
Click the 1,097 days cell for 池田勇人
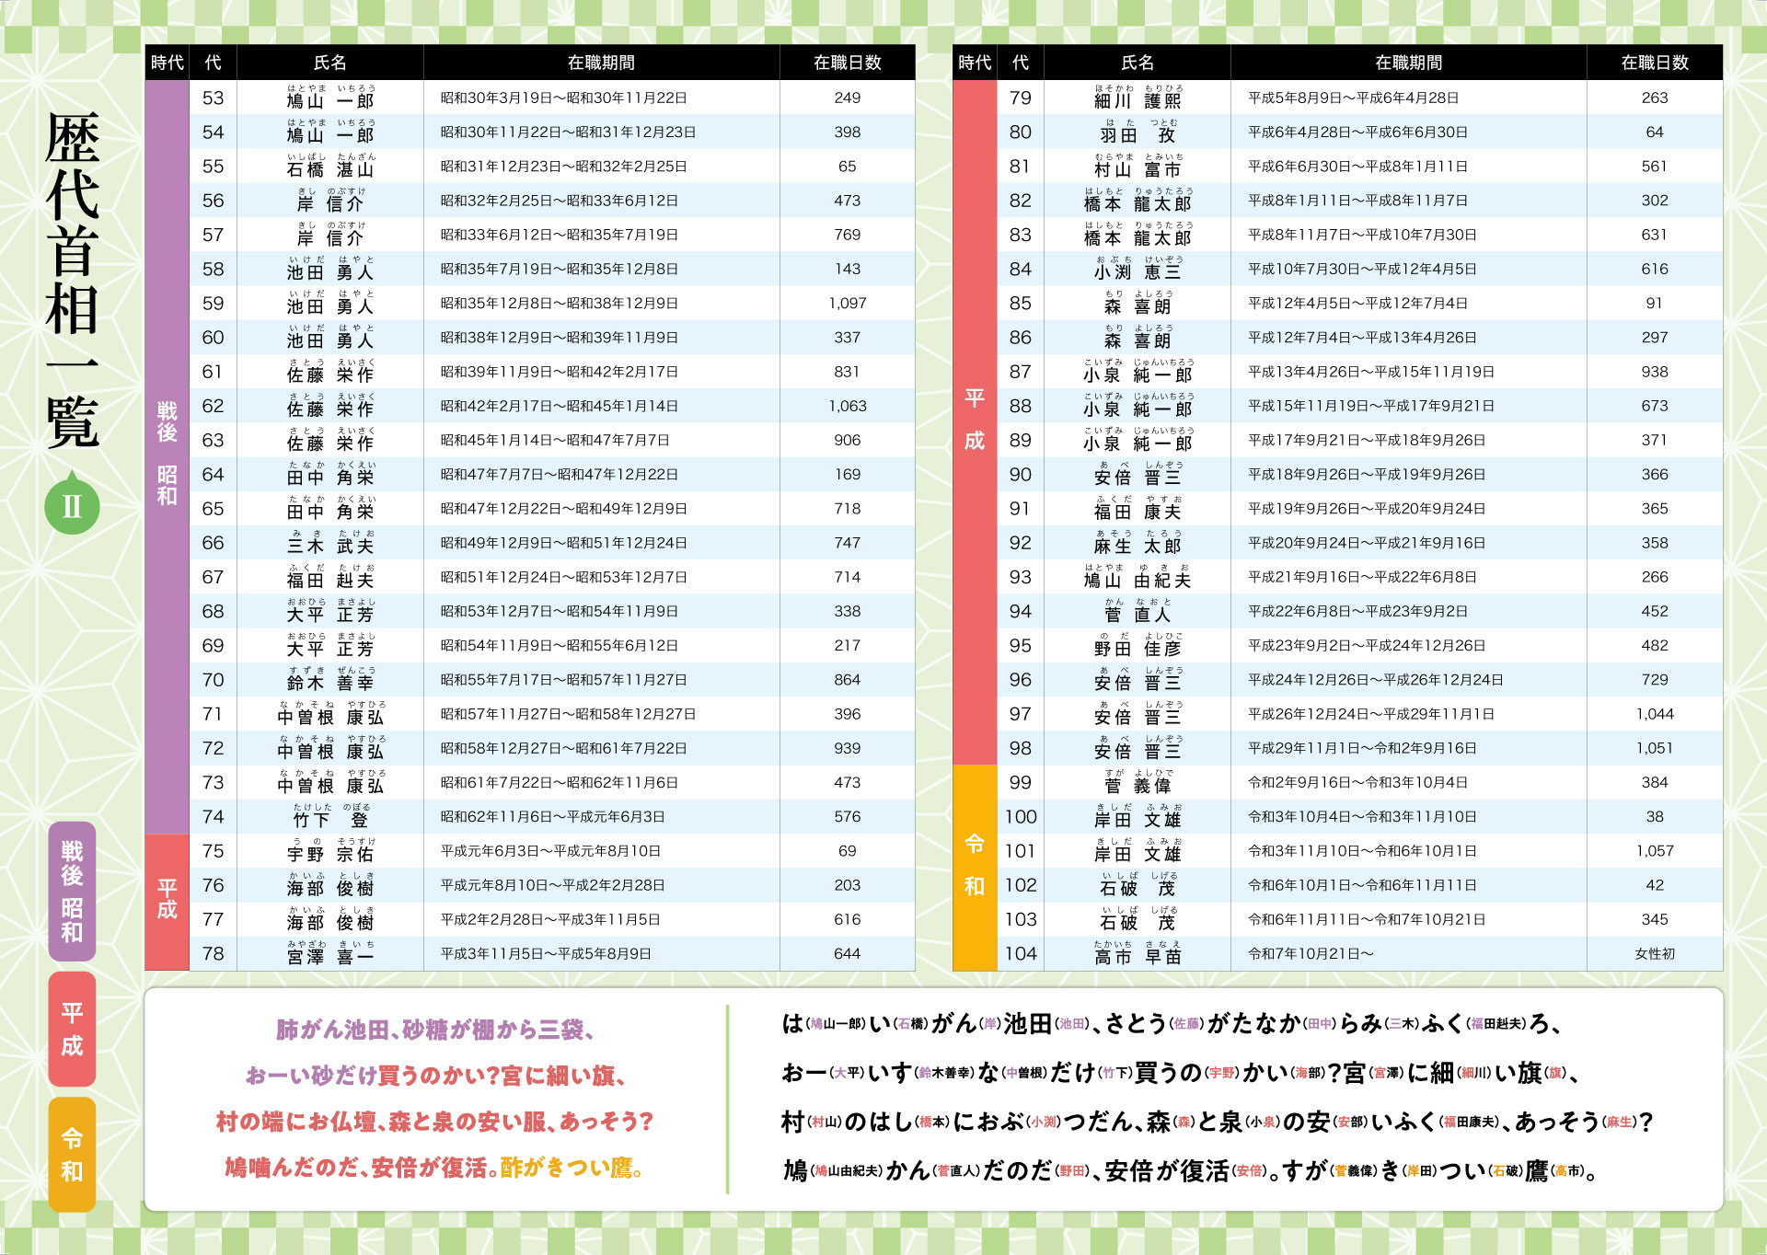click(847, 304)
